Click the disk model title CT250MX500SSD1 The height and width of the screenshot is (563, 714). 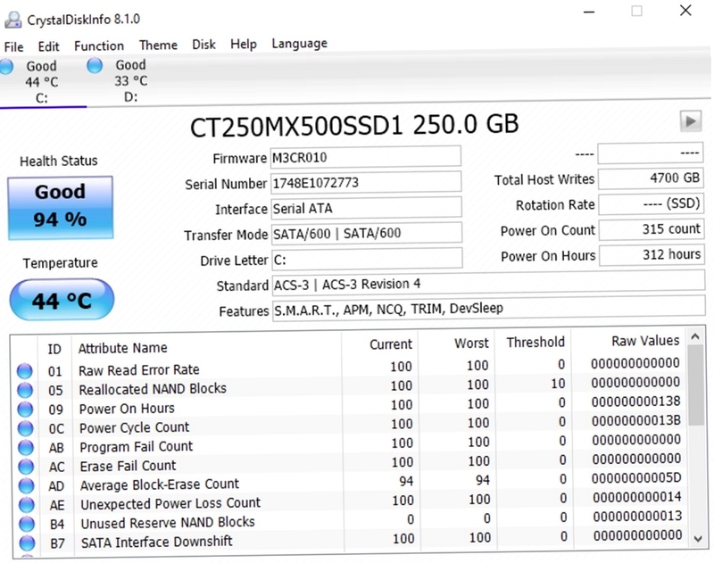point(296,127)
